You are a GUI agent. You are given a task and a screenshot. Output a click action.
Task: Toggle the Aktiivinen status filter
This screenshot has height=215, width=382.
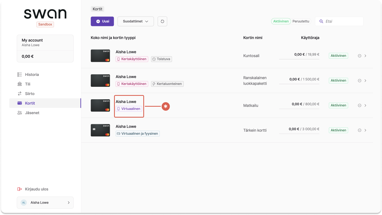[x=281, y=21]
